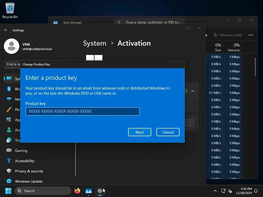Show hidden icons tray chevron
This screenshot has width=263, height=197.
(215, 191)
